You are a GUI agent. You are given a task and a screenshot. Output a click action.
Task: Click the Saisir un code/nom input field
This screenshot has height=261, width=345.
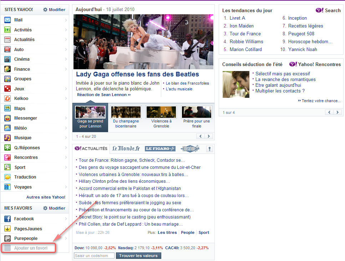point(94,256)
